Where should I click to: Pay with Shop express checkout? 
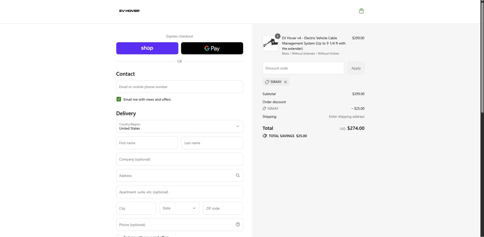(147, 48)
